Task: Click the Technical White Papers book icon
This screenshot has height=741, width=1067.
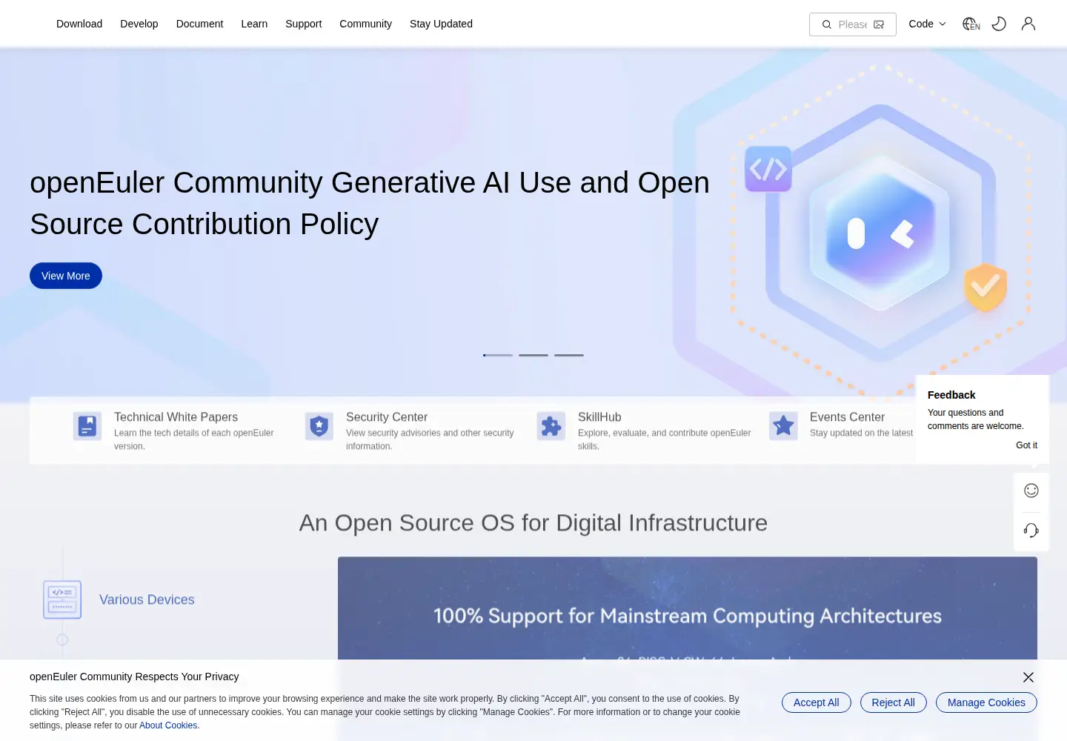Action: (87, 426)
